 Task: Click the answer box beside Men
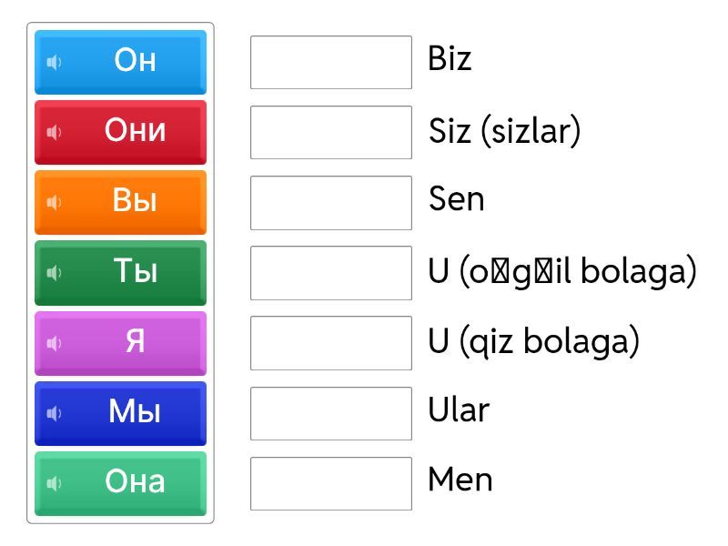(331, 483)
